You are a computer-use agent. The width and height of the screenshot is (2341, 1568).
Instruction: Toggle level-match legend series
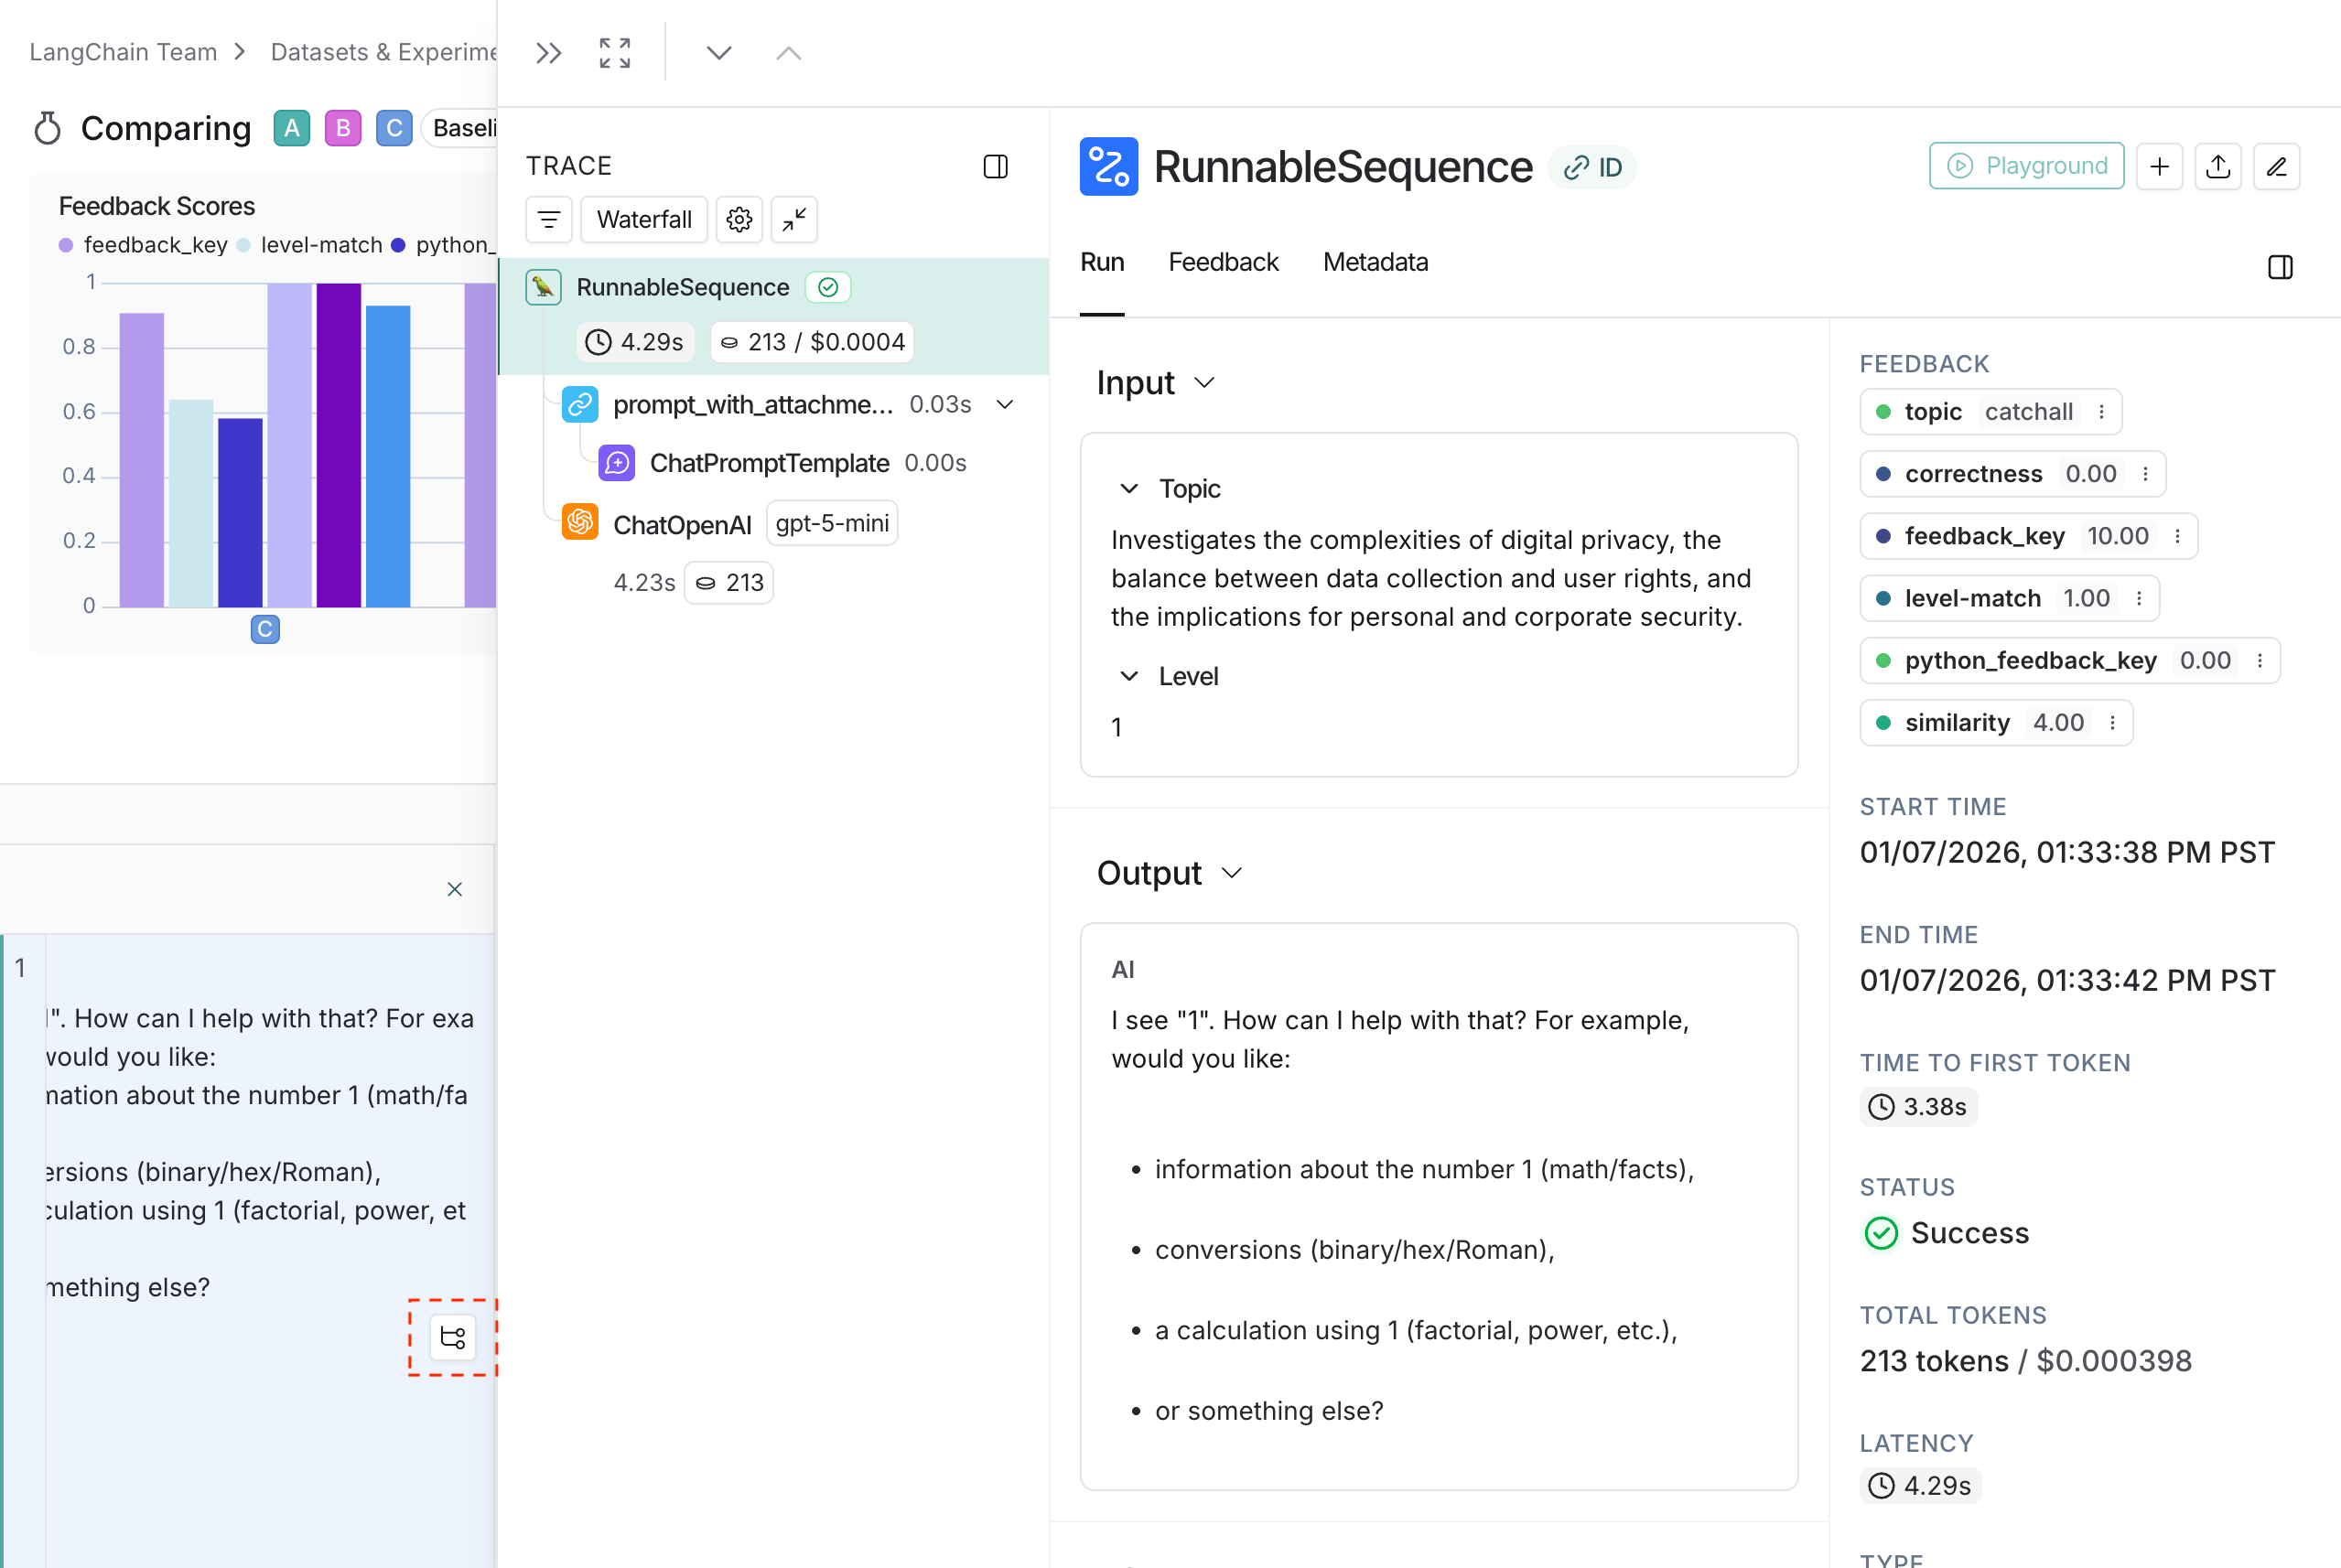pyautogui.click(x=309, y=245)
